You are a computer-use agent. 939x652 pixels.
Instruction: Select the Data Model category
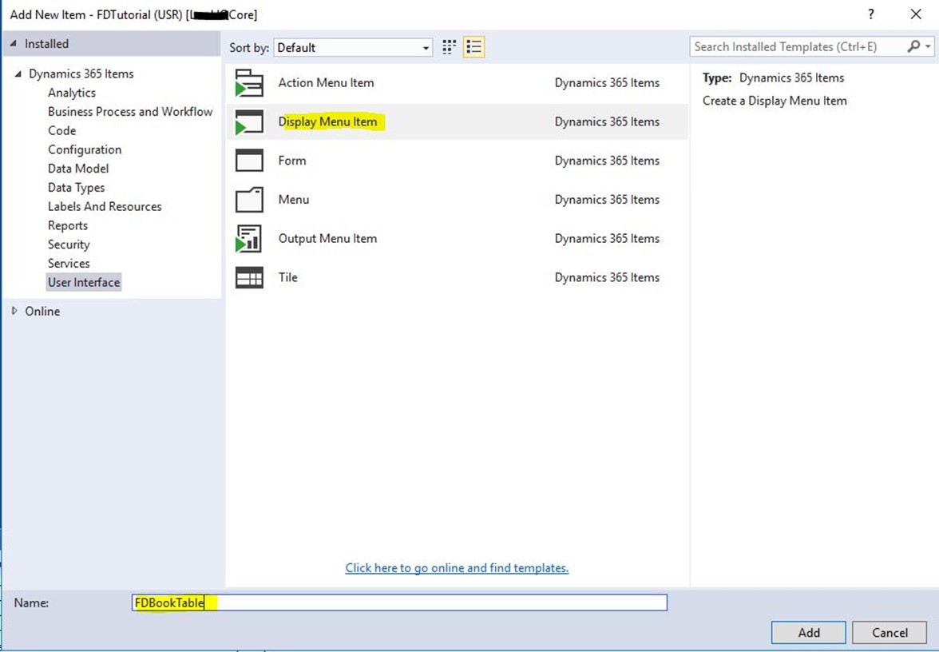[78, 169]
